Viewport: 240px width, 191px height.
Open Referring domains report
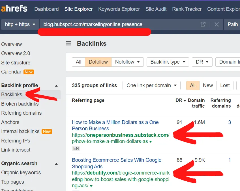[x=22, y=113]
